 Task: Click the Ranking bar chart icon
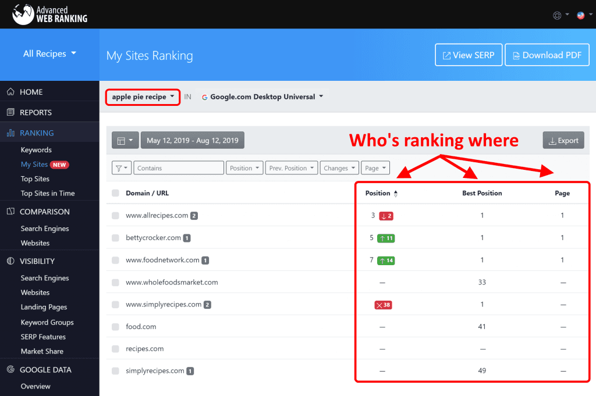pos(10,133)
